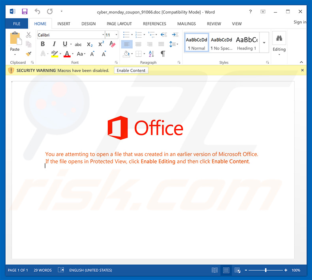Image resolution: width=312 pixels, height=280 pixels.
Task: Click the Show/Hide paragraph marks icon
Action: (162, 53)
